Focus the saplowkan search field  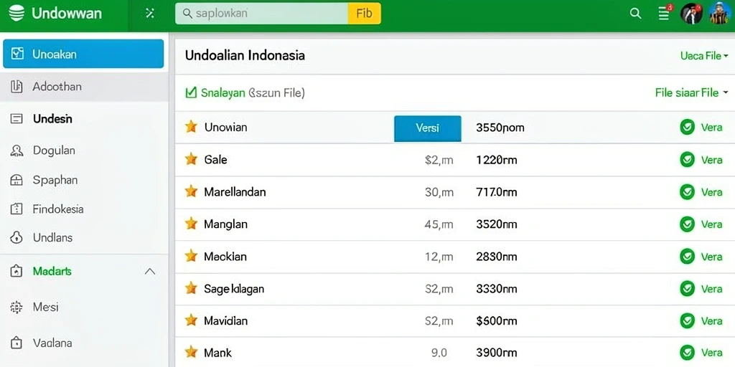tap(262, 14)
